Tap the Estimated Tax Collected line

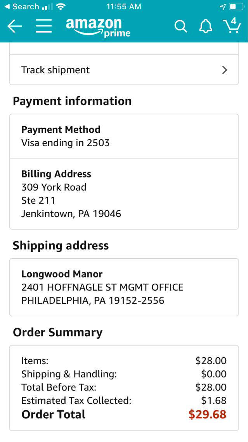(x=76, y=400)
